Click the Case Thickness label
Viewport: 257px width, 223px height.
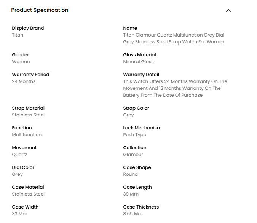141,207
